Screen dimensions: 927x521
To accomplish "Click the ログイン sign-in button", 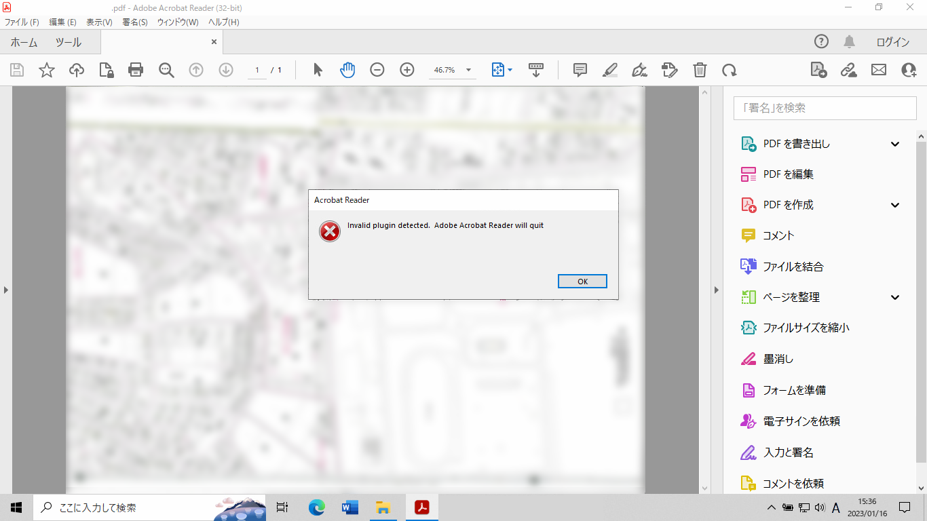I will coord(892,42).
